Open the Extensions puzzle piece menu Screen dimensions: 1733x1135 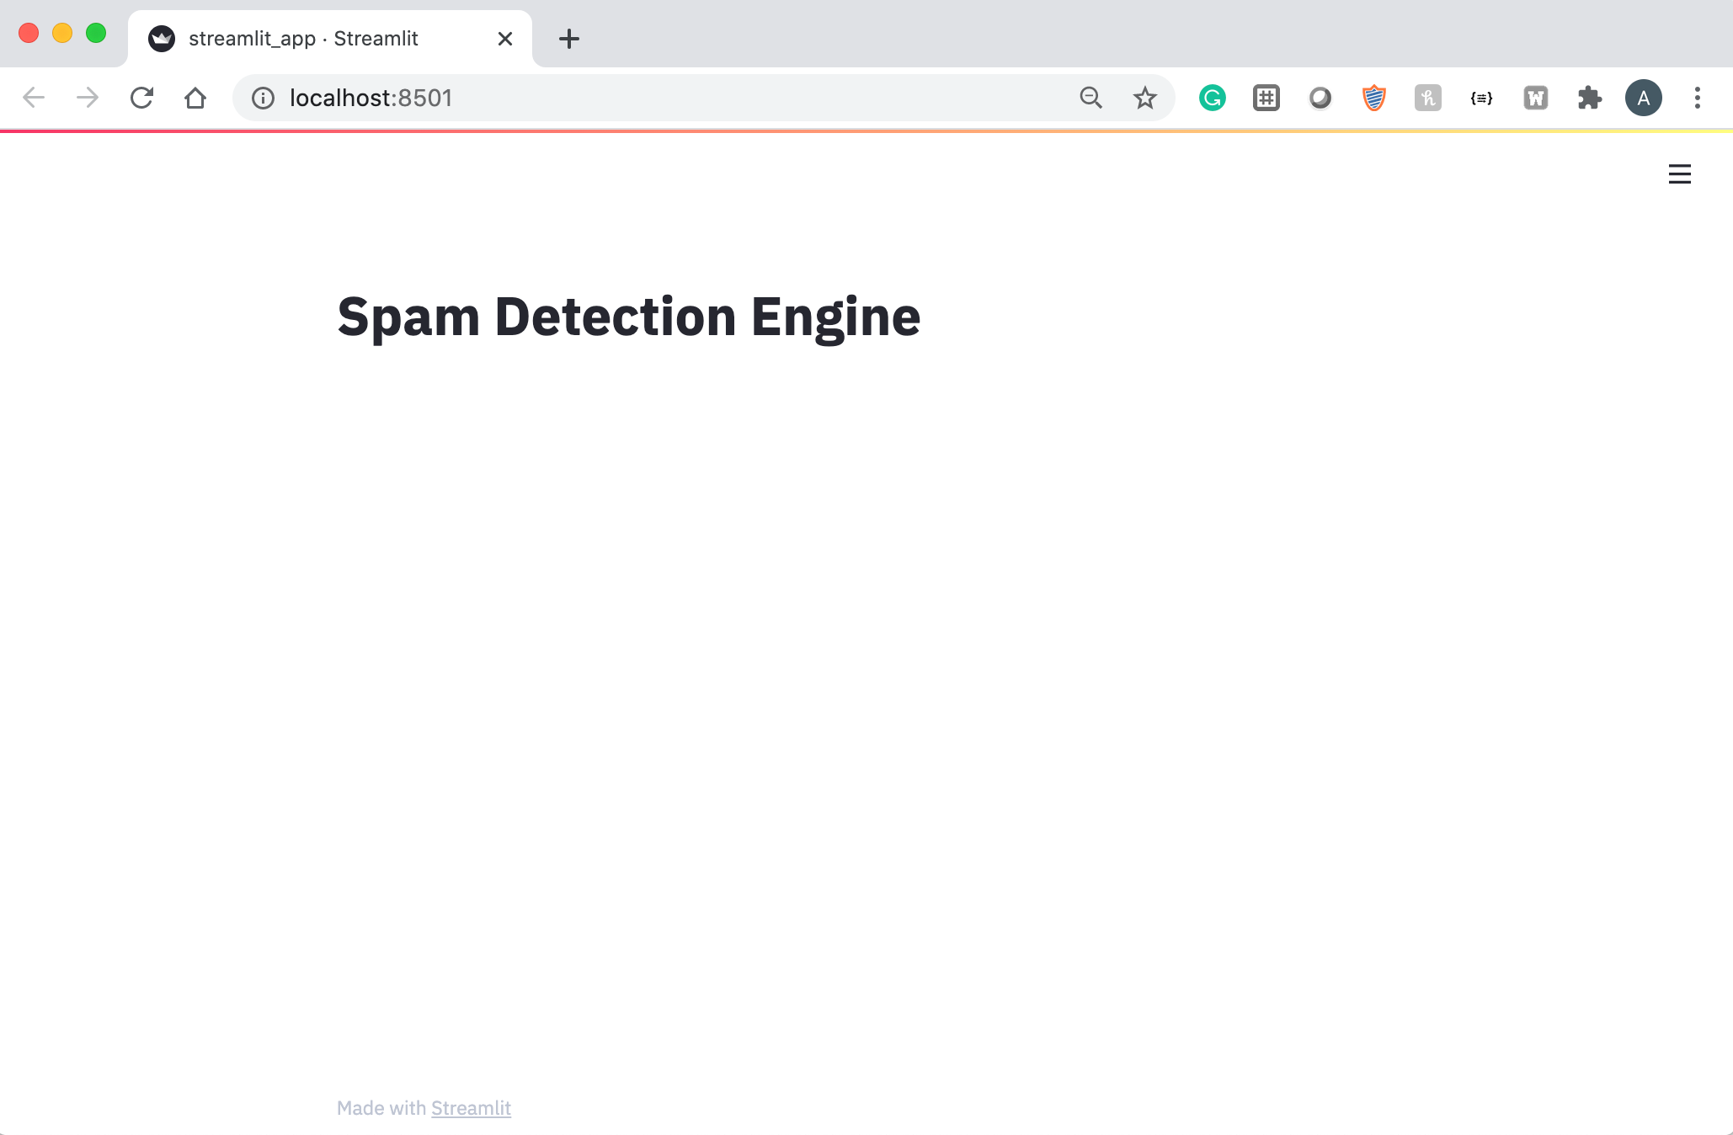pos(1589,98)
